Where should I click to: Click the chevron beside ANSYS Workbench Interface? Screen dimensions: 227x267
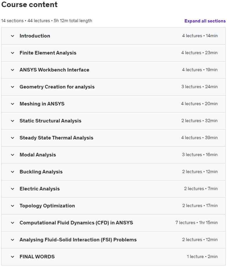tap(13, 70)
